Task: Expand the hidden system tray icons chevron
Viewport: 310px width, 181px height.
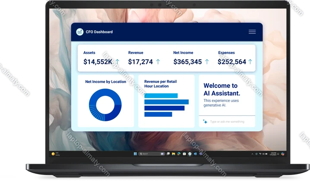Action: tap(252, 154)
